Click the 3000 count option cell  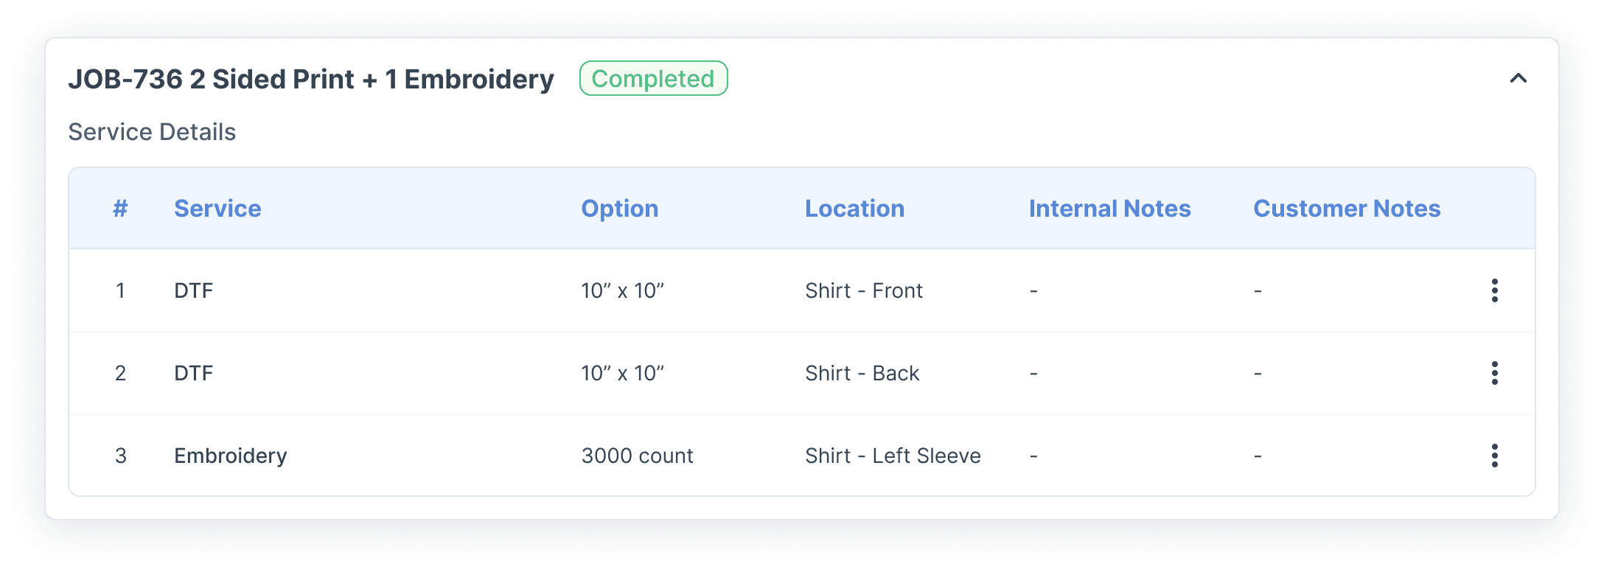pos(637,456)
